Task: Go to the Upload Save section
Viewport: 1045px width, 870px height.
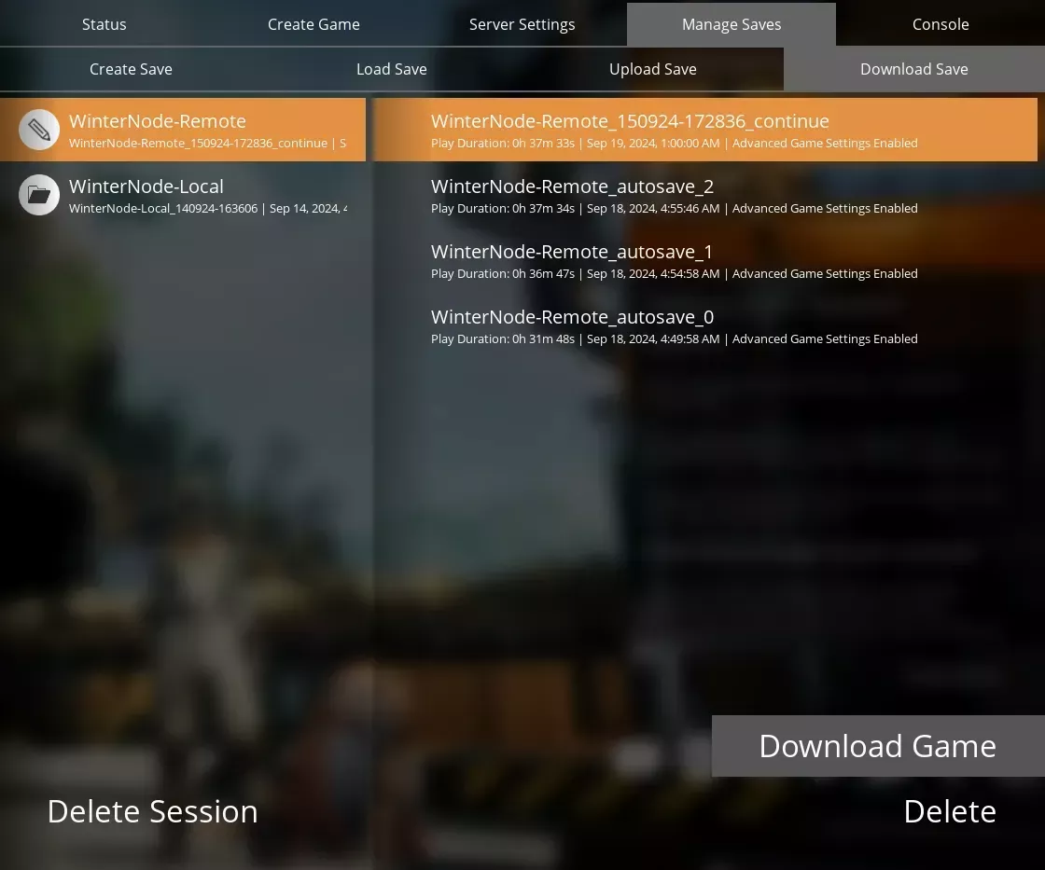Action: [652, 69]
